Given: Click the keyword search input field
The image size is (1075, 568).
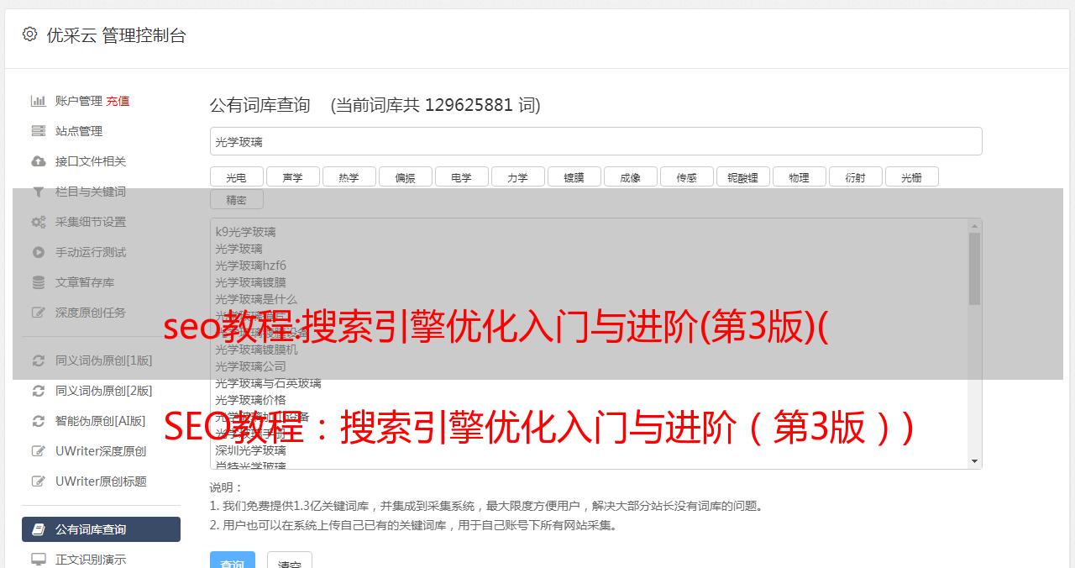Looking at the screenshot, I should coord(595,141).
